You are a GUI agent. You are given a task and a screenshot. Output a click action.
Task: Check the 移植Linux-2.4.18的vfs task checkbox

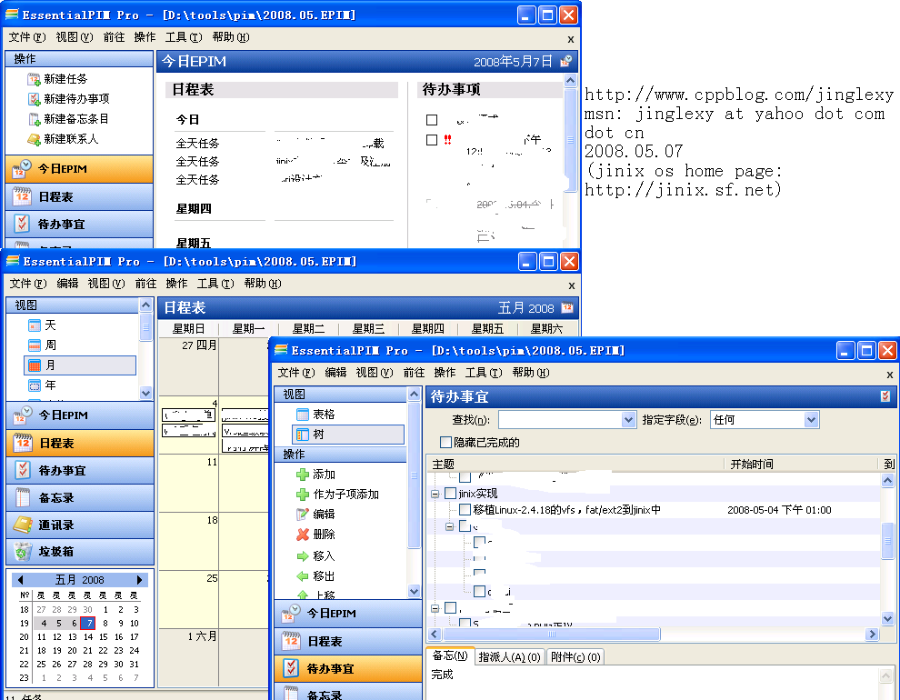[x=465, y=509]
